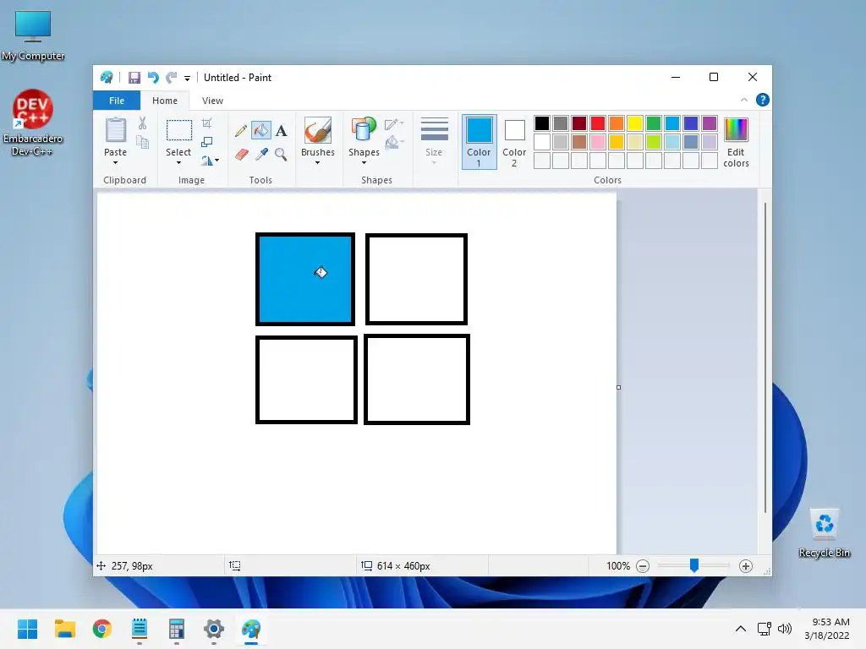Pick the yellow color swatch
The image size is (866, 649).
634,123
